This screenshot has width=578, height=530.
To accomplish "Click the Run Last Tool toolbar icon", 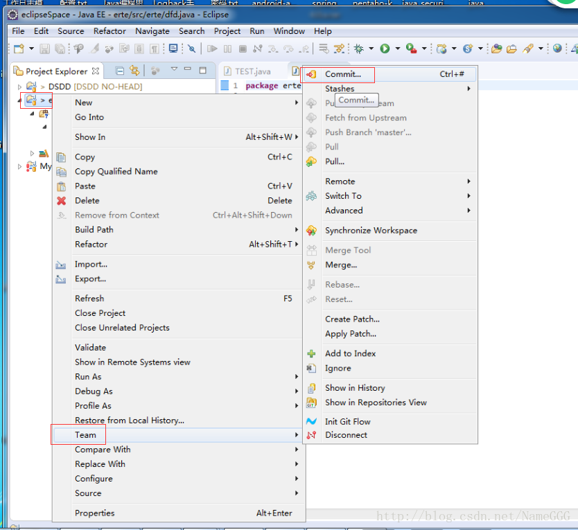I will (411, 48).
